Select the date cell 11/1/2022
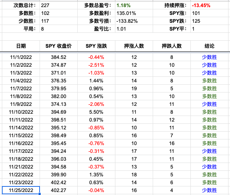This screenshot has height=195, width=230. click(21, 57)
